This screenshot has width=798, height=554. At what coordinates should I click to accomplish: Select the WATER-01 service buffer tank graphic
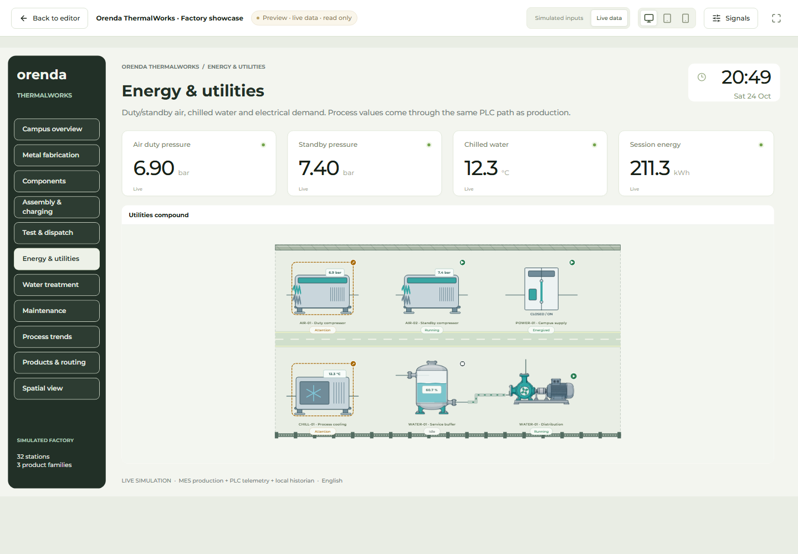pos(432,388)
